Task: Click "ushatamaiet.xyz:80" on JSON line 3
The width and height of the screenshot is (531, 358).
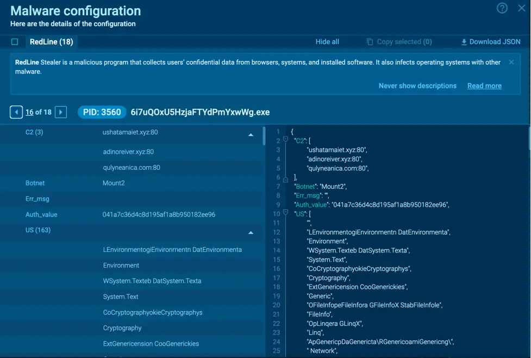Action: pos(337,150)
